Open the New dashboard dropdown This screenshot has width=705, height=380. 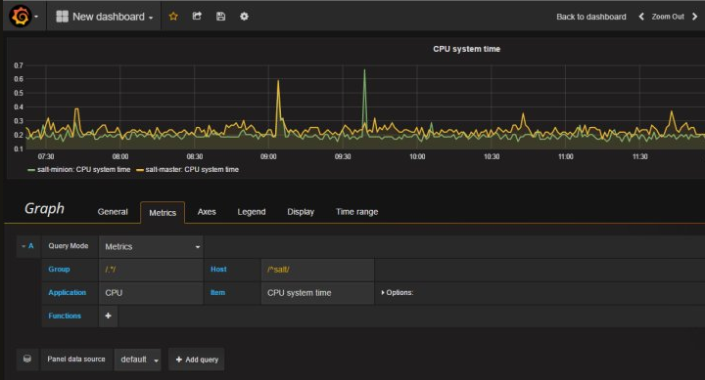(x=105, y=17)
